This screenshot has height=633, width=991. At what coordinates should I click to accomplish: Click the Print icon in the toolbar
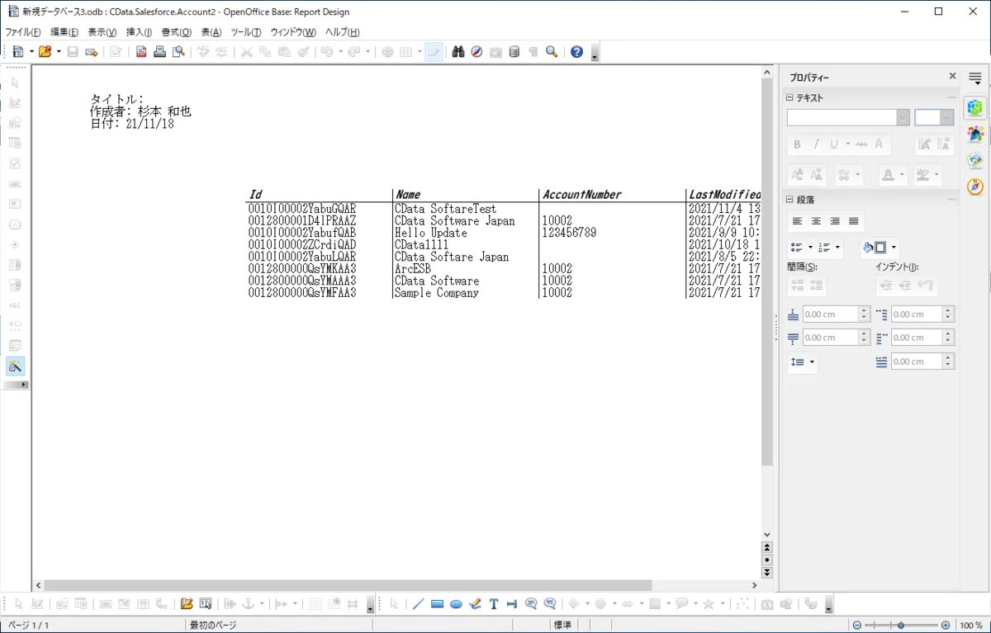[x=159, y=52]
